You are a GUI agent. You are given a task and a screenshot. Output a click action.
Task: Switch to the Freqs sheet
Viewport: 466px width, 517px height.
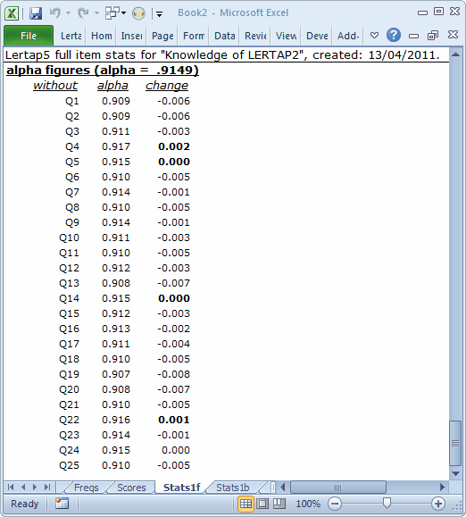click(x=86, y=488)
